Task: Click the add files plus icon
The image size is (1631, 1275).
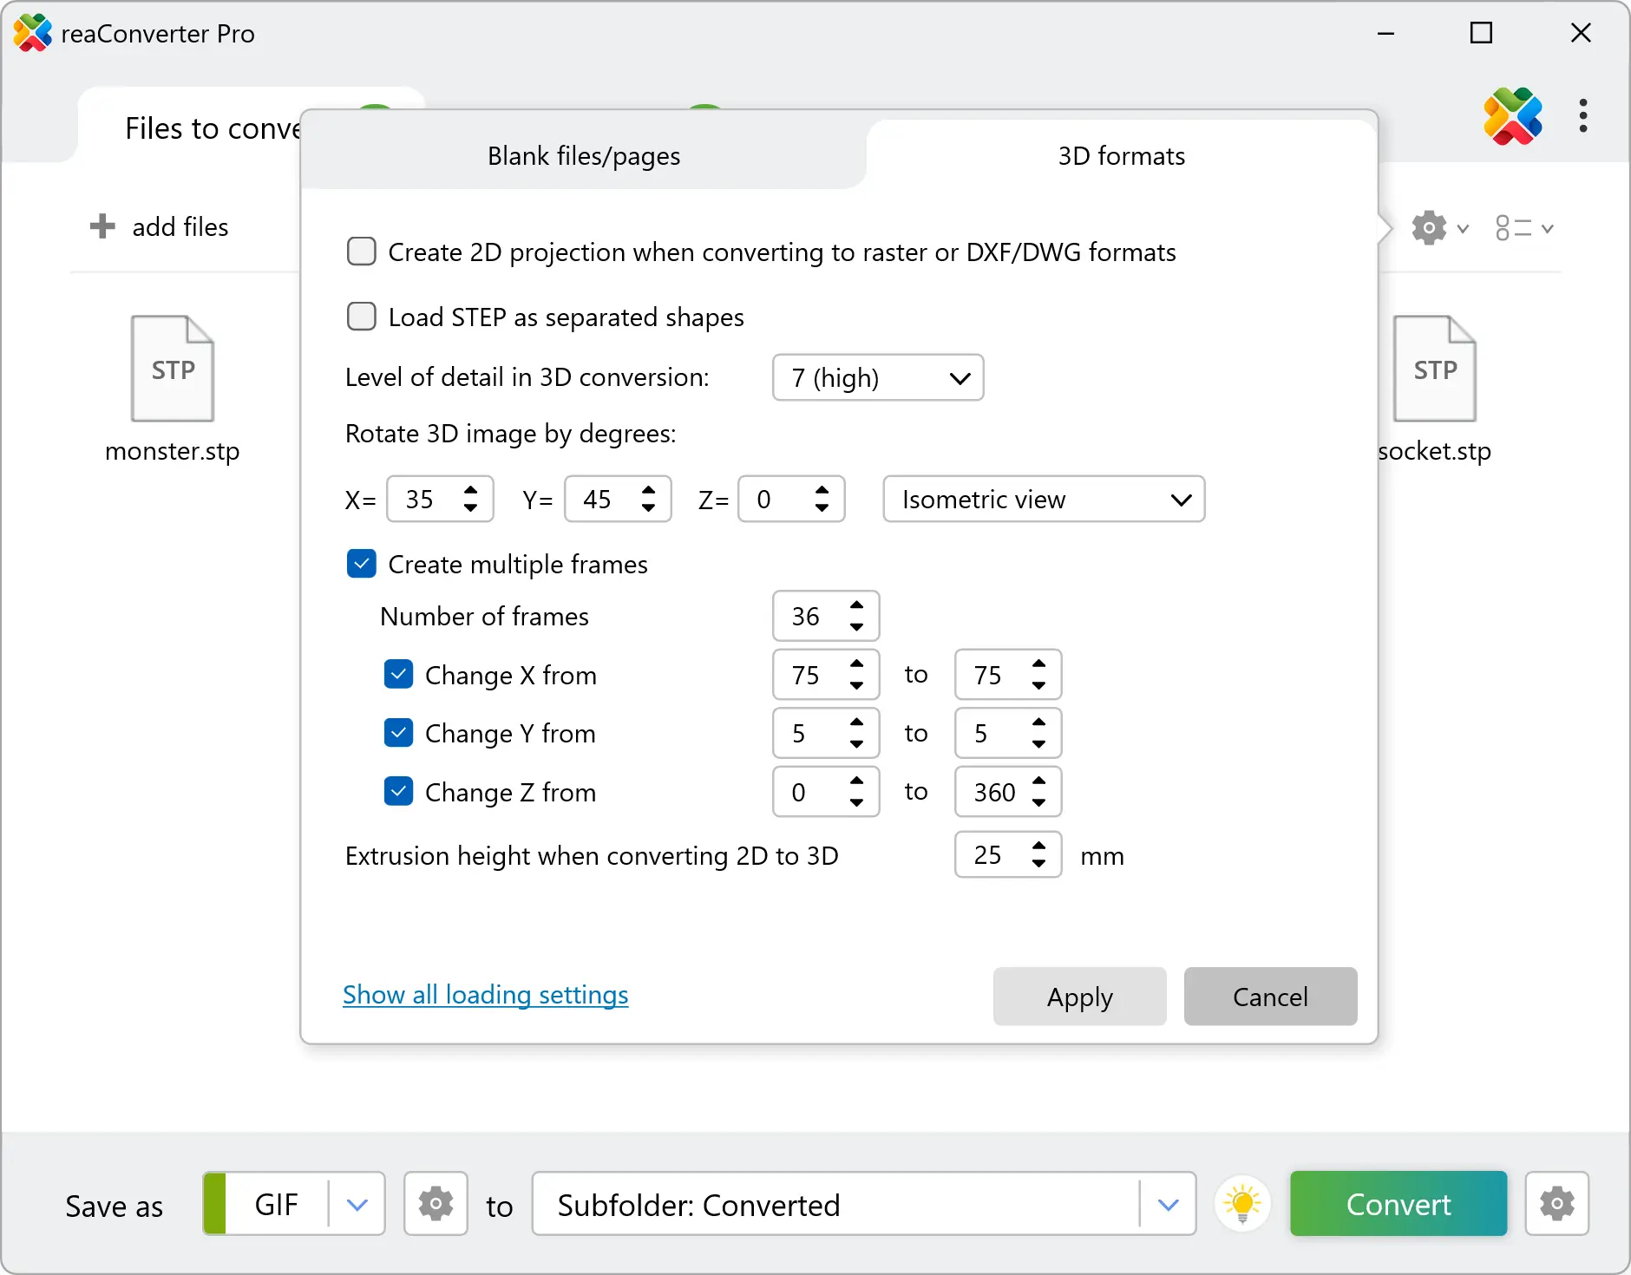Action: pos(102,226)
